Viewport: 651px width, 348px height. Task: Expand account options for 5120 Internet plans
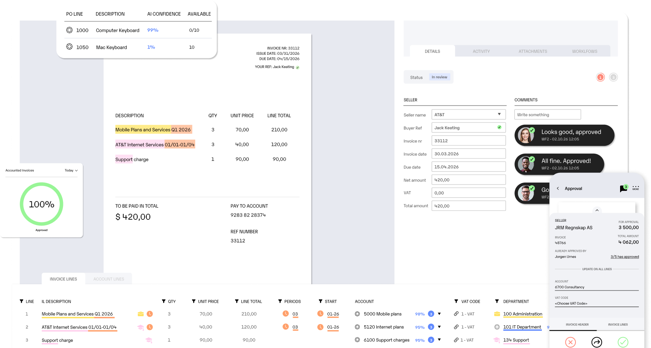click(x=439, y=327)
